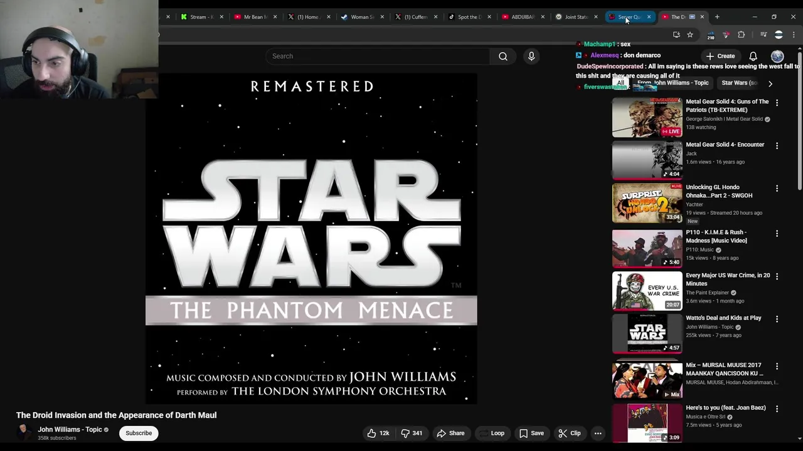The image size is (803, 451).
Task: Open options for Here's to you (feat. Joan Baez)
Action: (777, 409)
